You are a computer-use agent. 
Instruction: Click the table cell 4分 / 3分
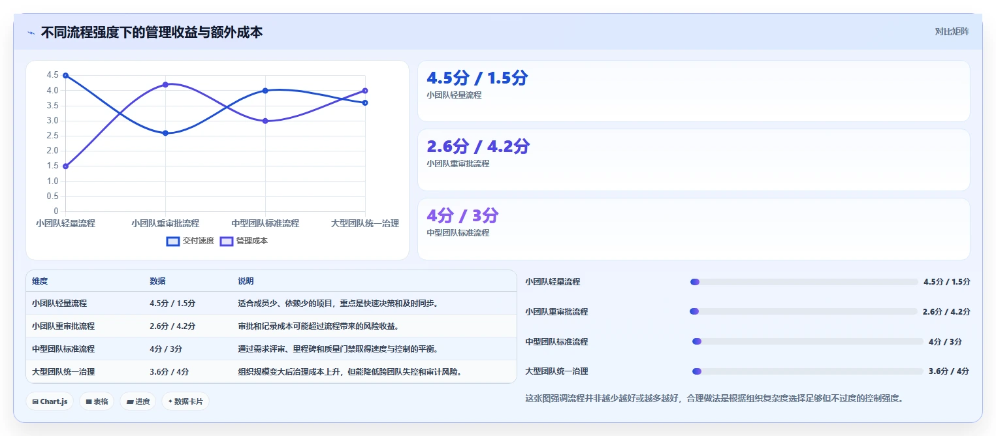tap(166, 349)
